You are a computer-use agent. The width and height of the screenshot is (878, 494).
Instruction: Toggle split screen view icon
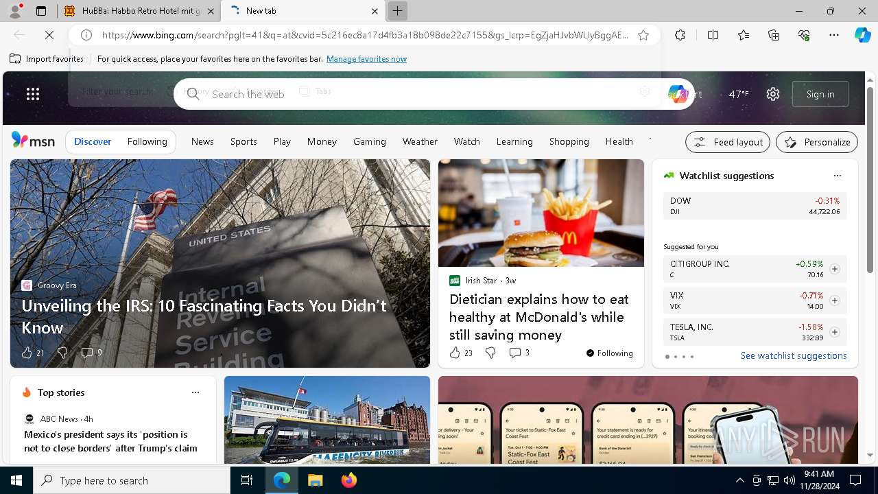713,35
